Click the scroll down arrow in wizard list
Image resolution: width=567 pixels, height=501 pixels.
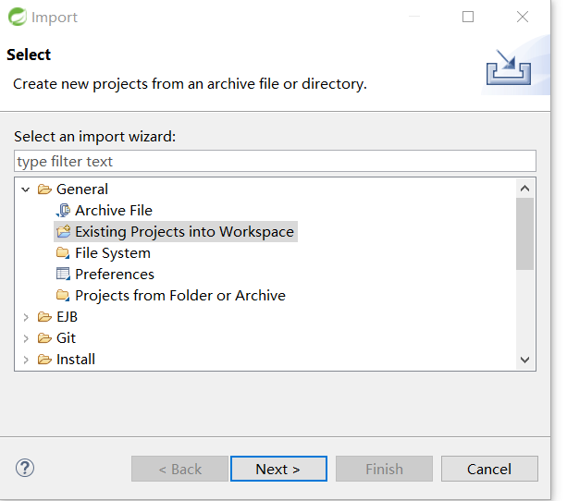(x=525, y=360)
